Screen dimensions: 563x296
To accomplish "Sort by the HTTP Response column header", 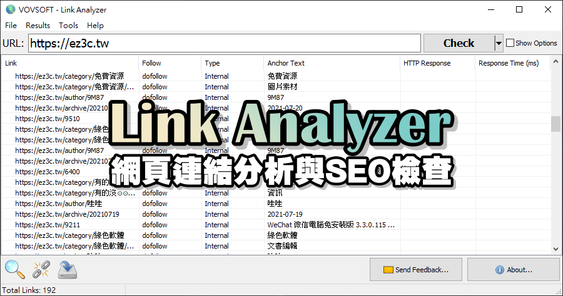I will (438, 63).
